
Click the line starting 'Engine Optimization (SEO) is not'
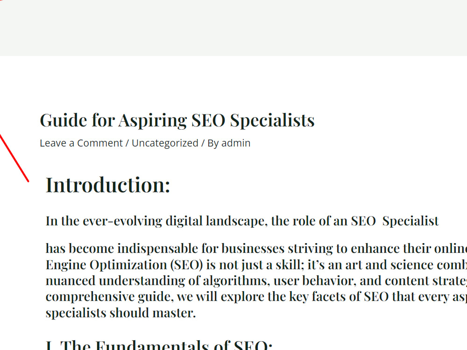click(x=256, y=265)
